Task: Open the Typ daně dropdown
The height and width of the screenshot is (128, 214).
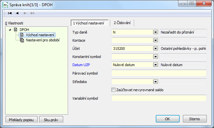Action: [x=155, y=32]
